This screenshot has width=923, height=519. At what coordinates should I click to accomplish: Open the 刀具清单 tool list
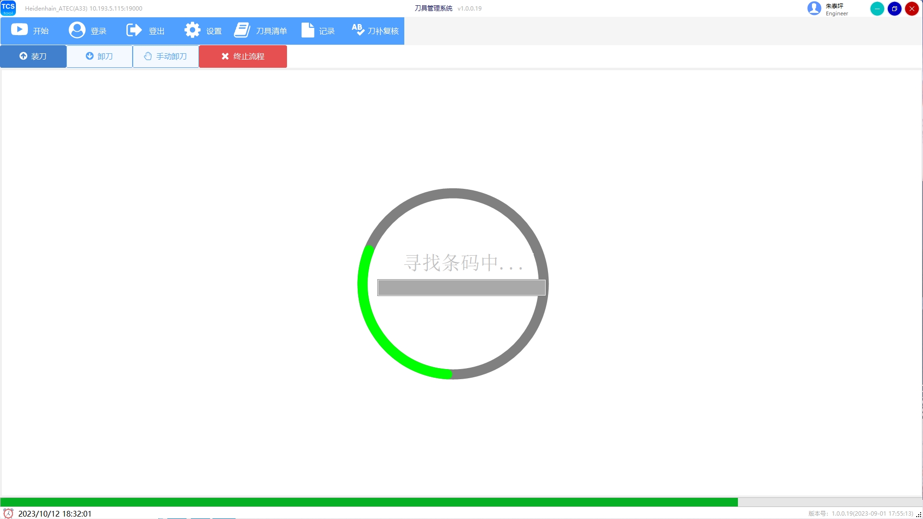(x=261, y=31)
